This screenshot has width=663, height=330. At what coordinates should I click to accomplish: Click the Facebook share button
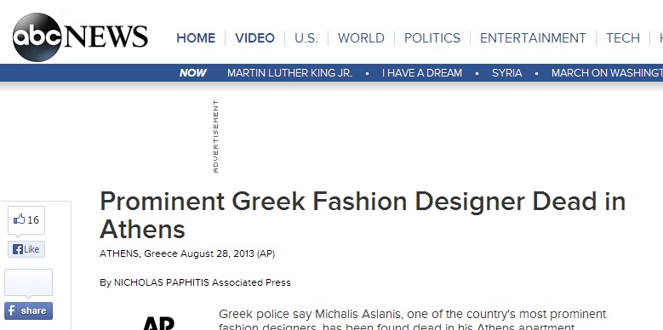click(x=28, y=311)
